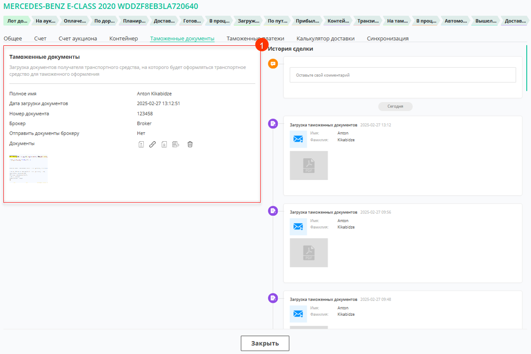Select the 'Оплаче...' stage
Screen dimensions: 531x354
(75, 21)
